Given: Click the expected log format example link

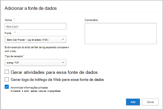Looking at the screenshot, I should [x=37, y=49].
